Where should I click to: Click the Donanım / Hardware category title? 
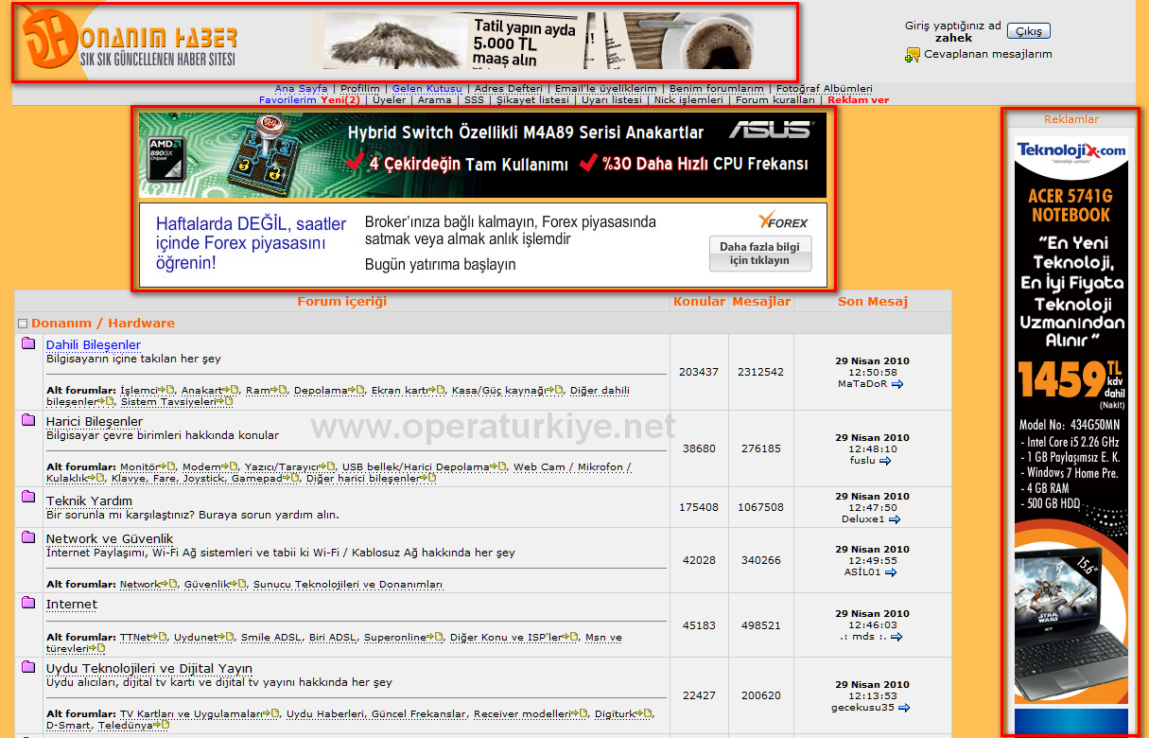coord(103,324)
